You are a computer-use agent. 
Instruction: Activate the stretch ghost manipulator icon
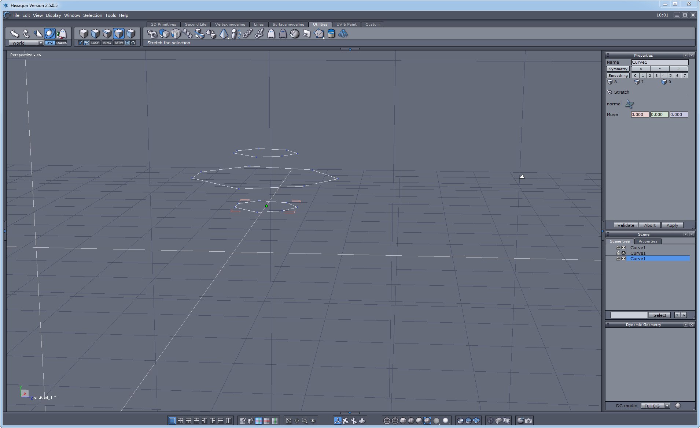coord(62,34)
